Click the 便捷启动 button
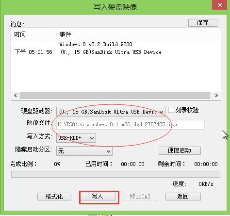This screenshot has width=230, height=216. point(180,150)
